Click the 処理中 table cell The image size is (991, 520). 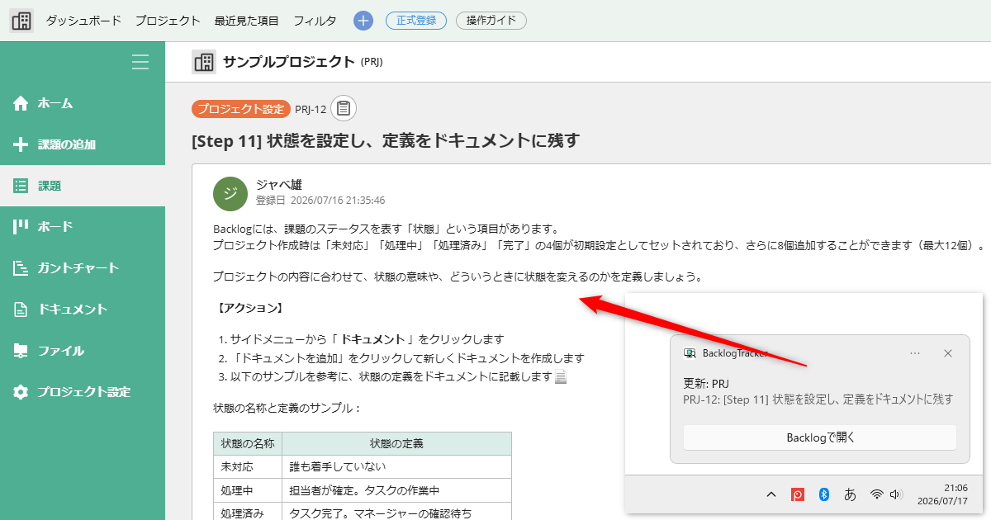(248, 490)
